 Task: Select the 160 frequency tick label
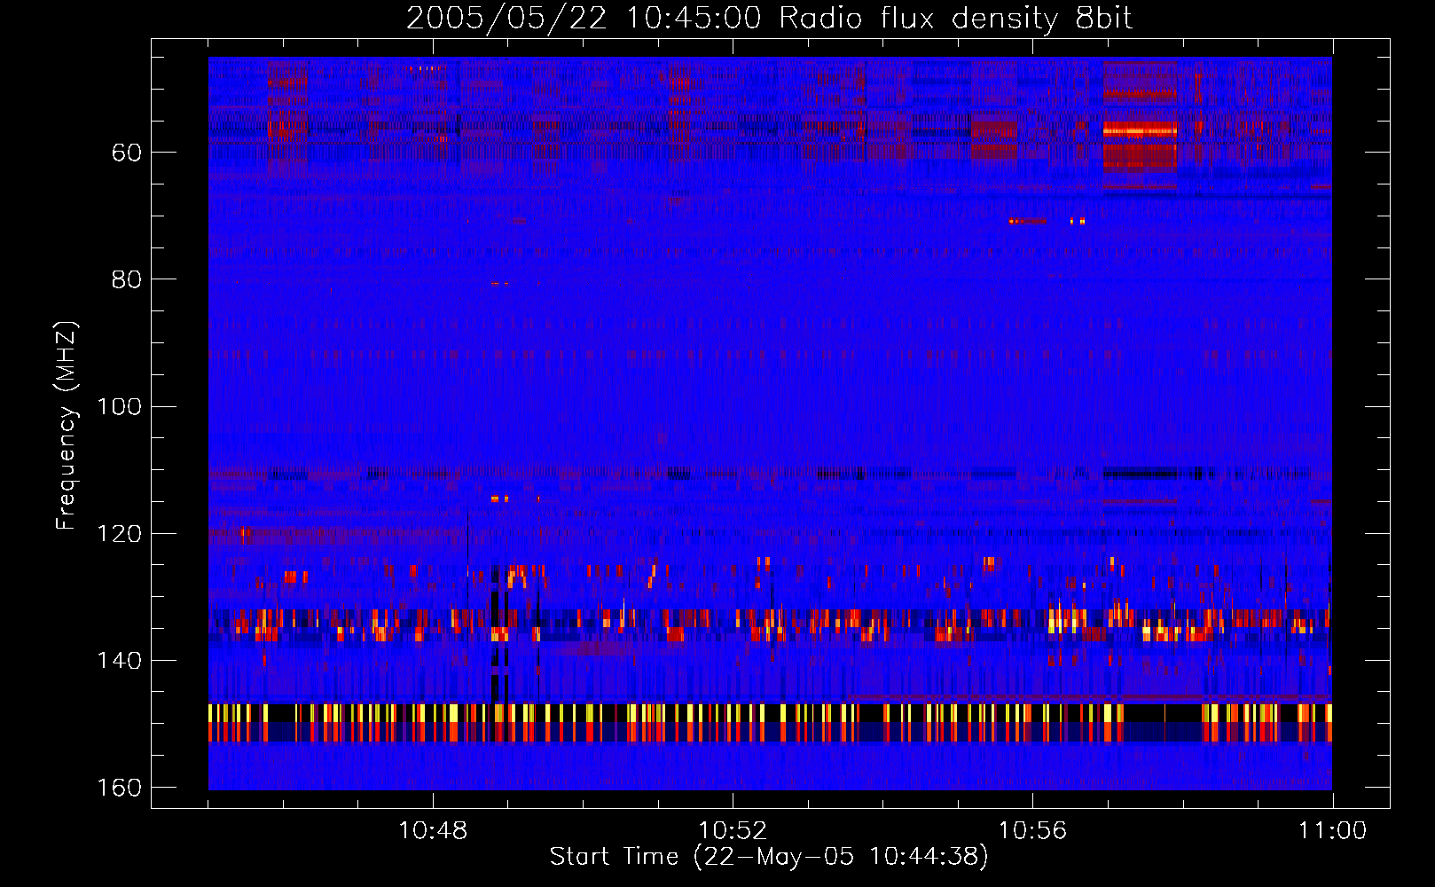pyautogui.click(x=120, y=788)
